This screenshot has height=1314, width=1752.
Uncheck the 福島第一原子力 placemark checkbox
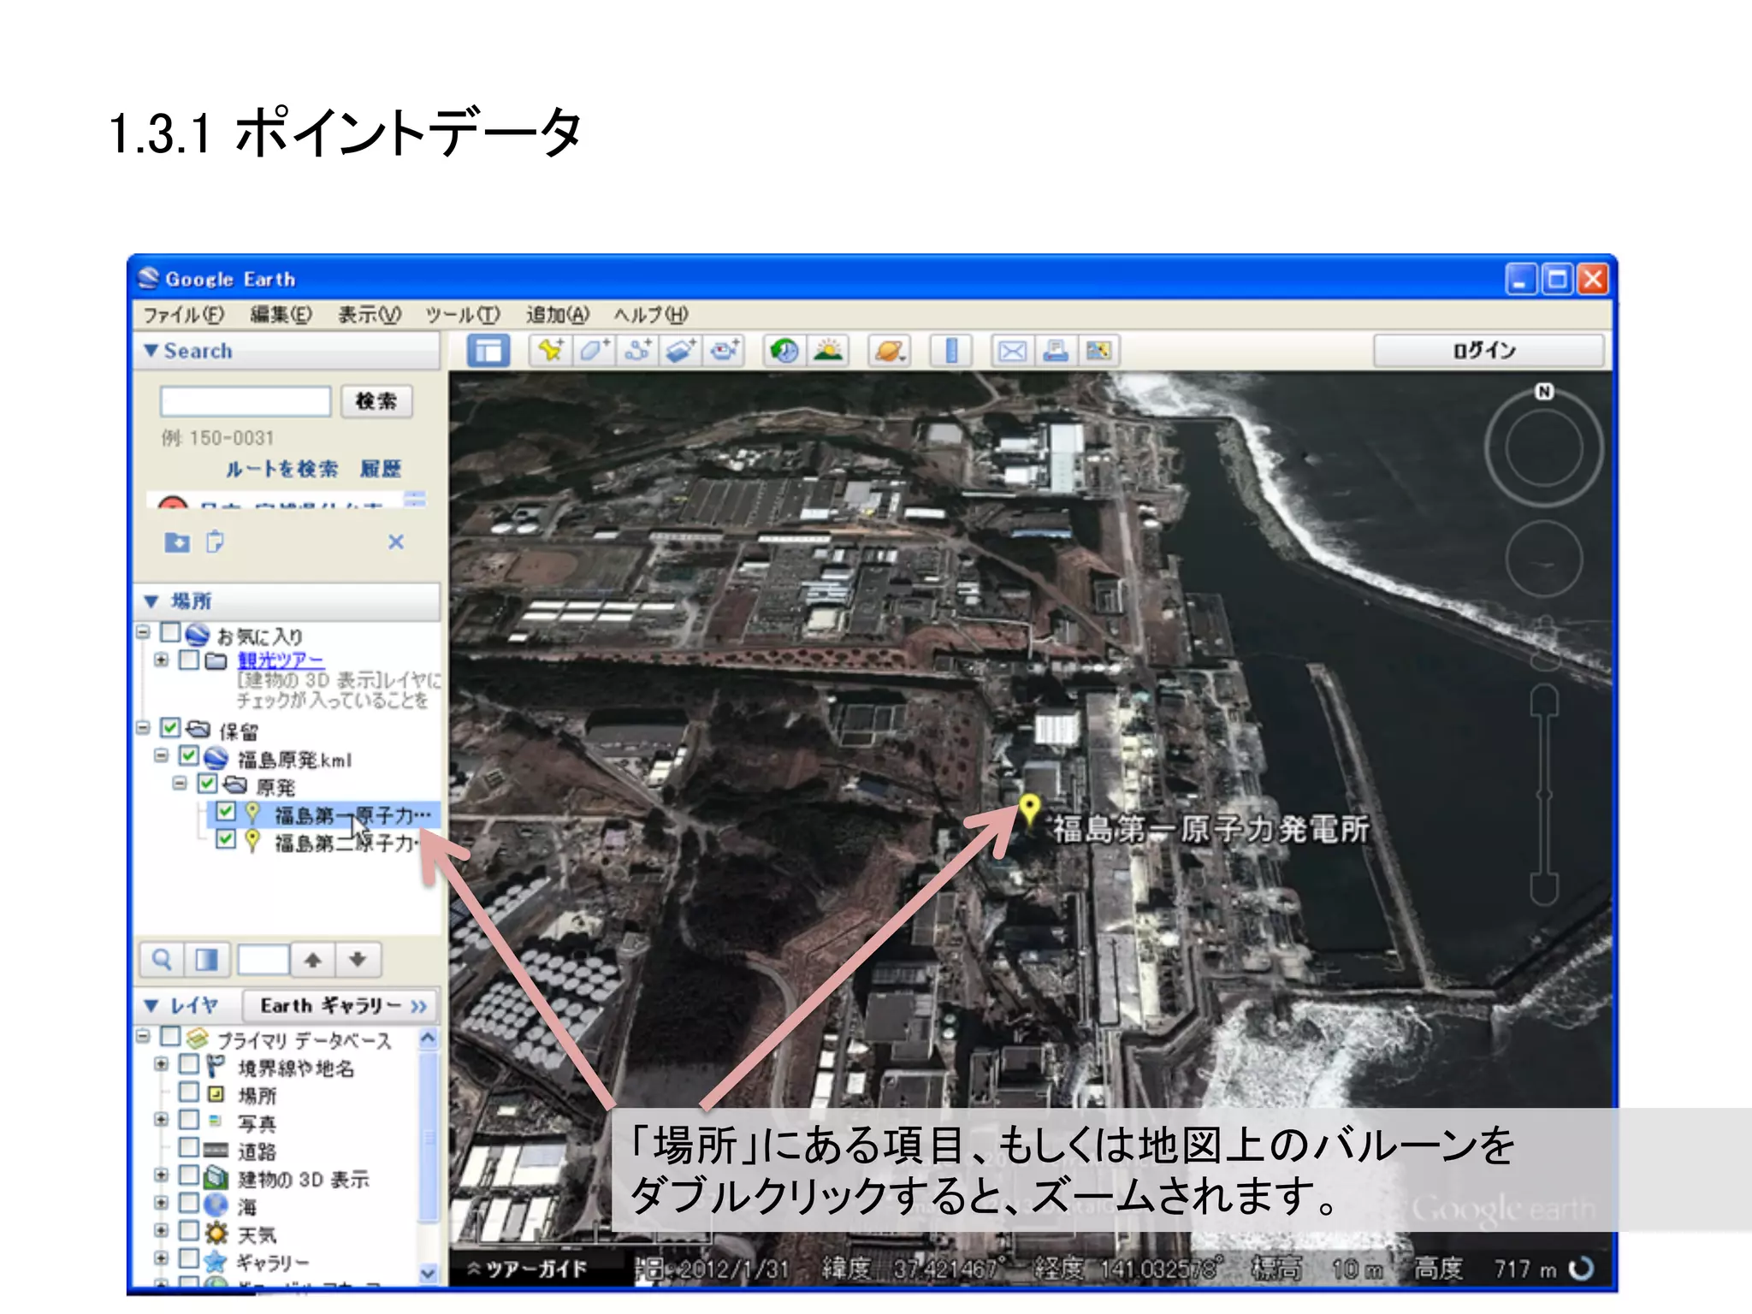point(226,811)
